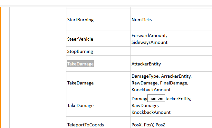Click the StartBurning cell

pyautogui.click(x=98, y=20)
